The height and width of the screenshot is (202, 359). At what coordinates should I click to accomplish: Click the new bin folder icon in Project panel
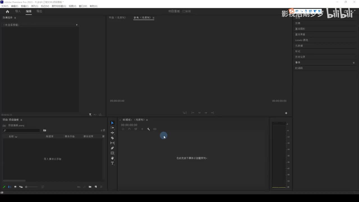pyautogui.click(x=90, y=187)
